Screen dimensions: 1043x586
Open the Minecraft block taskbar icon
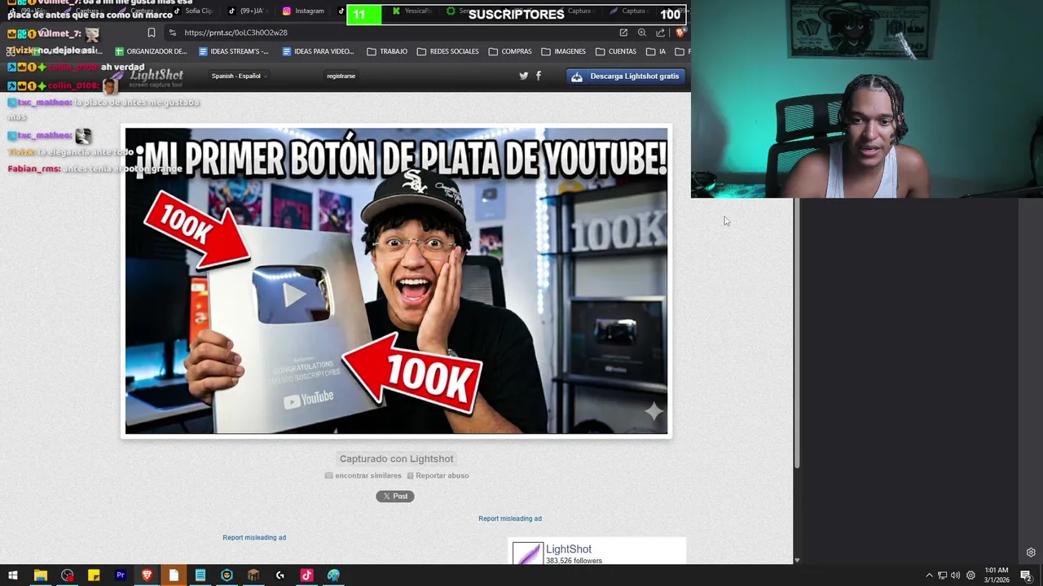tap(253, 575)
